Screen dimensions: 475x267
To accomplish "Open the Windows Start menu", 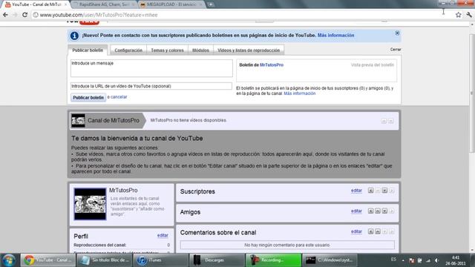I will tap(9, 260).
